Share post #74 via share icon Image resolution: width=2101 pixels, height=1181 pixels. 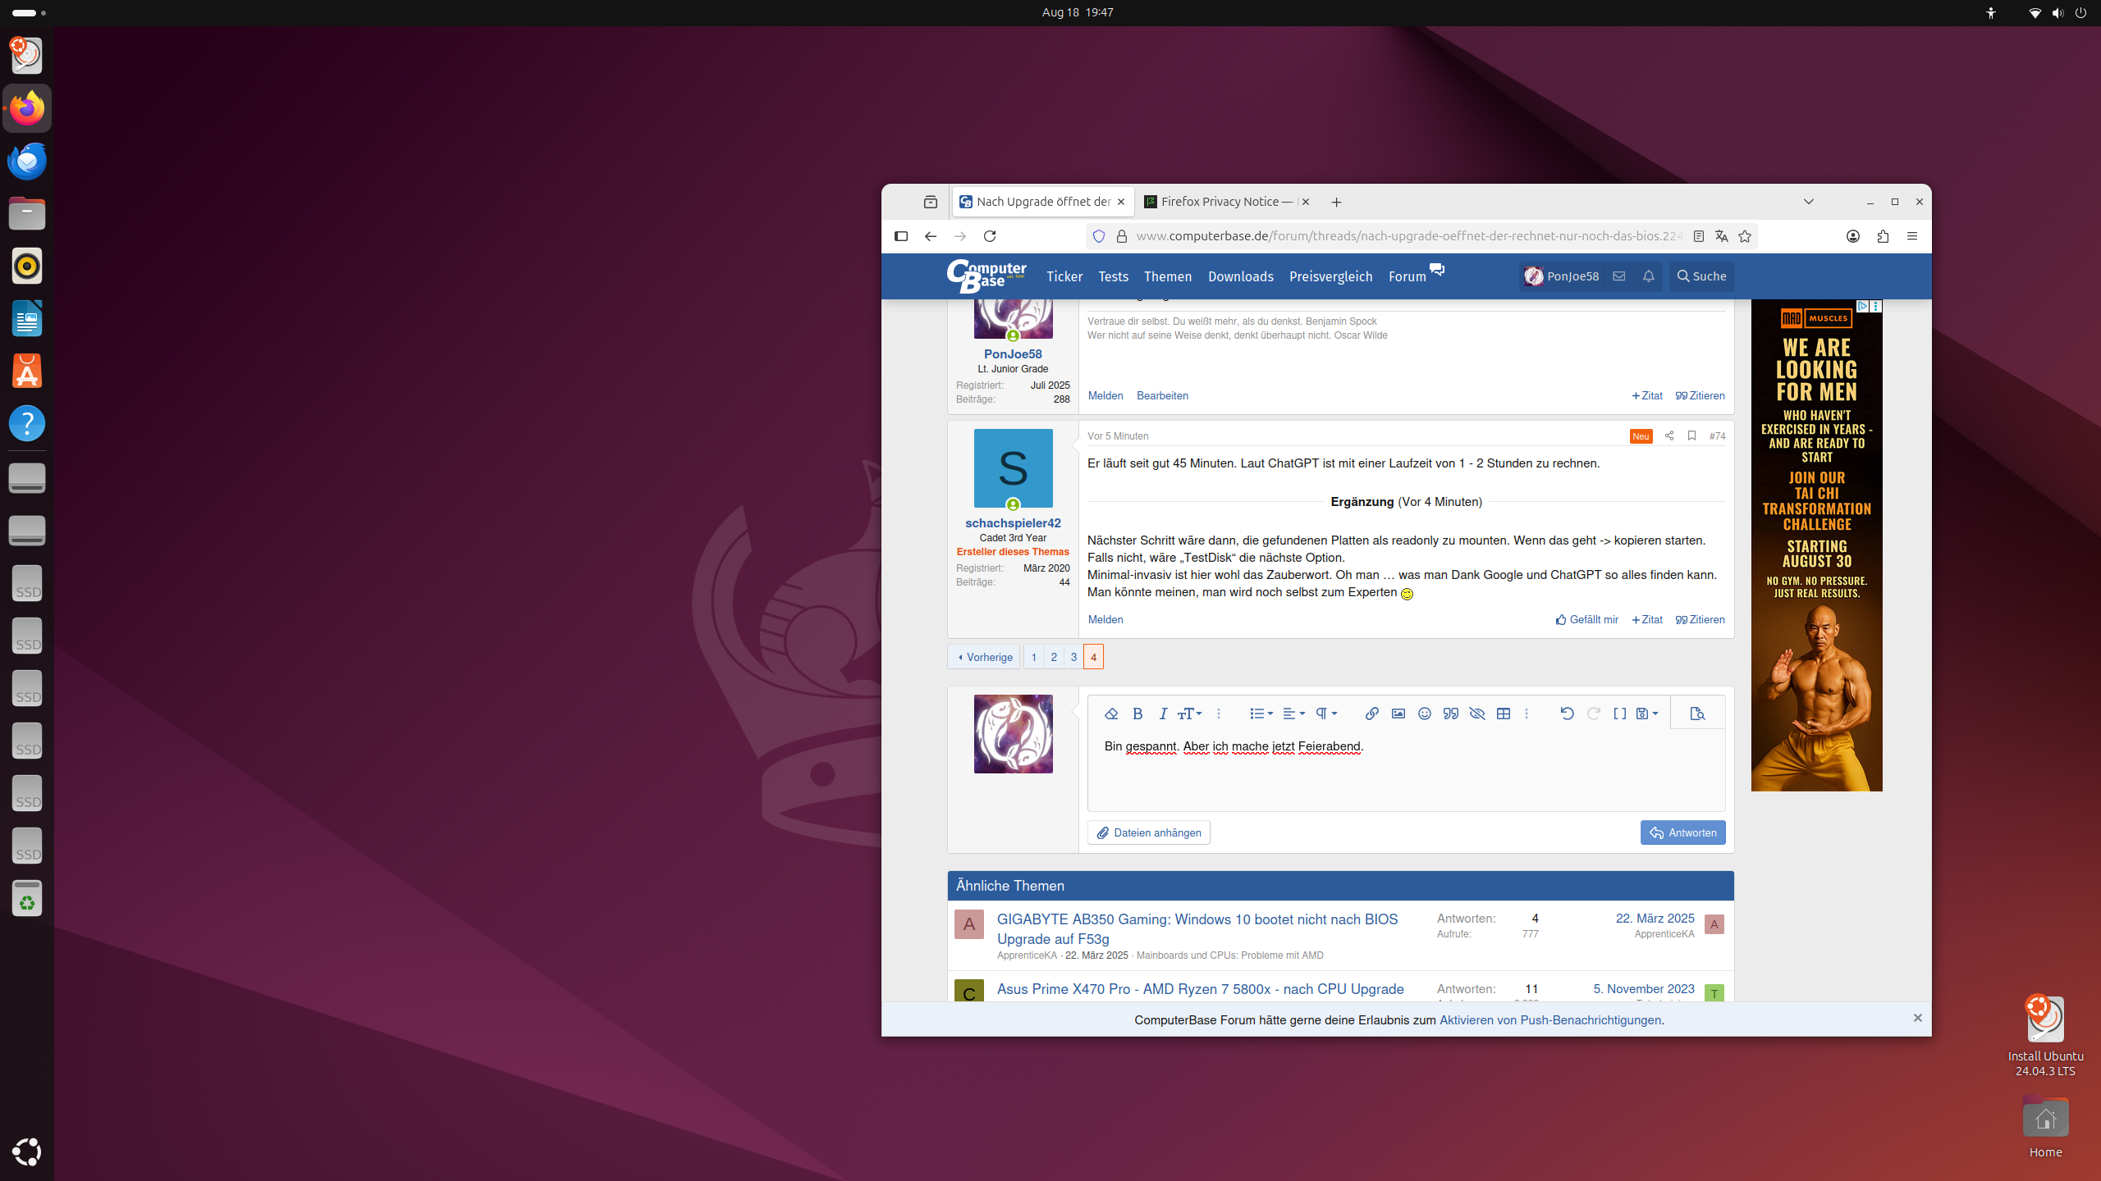pyautogui.click(x=1668, y=435)
